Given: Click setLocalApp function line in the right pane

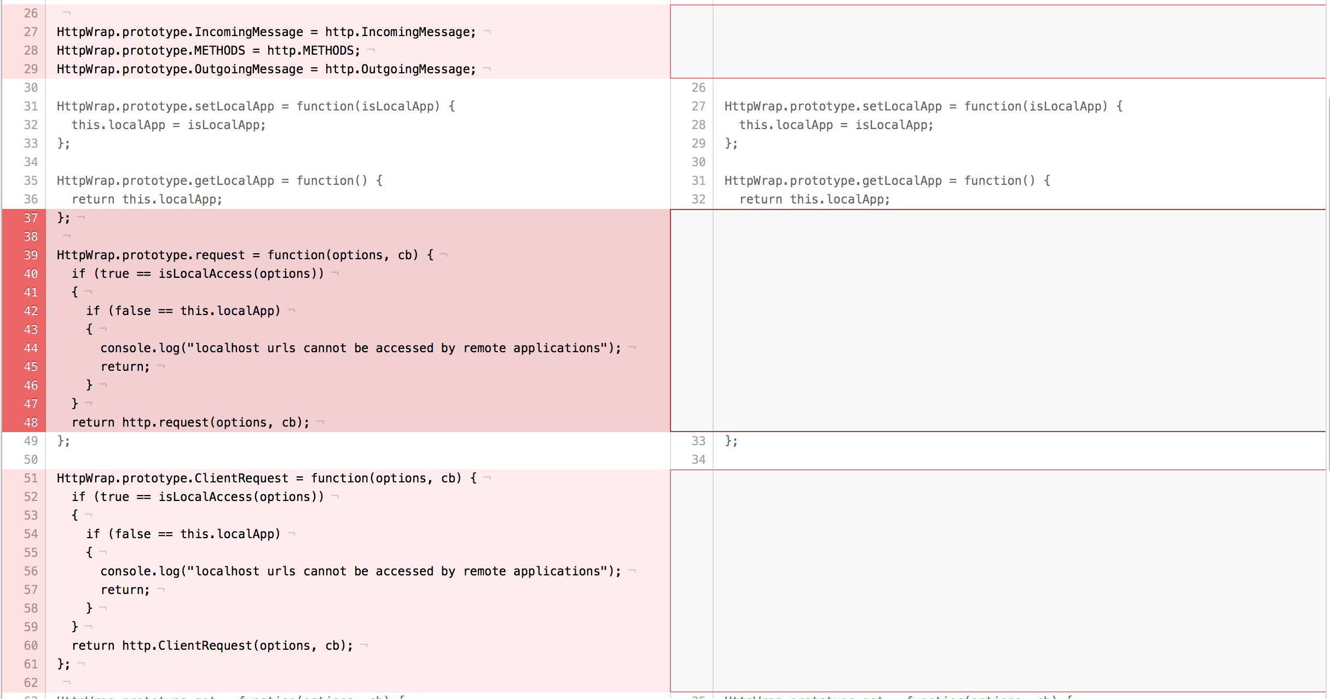Looking at the screenshot, I should 923,106.
